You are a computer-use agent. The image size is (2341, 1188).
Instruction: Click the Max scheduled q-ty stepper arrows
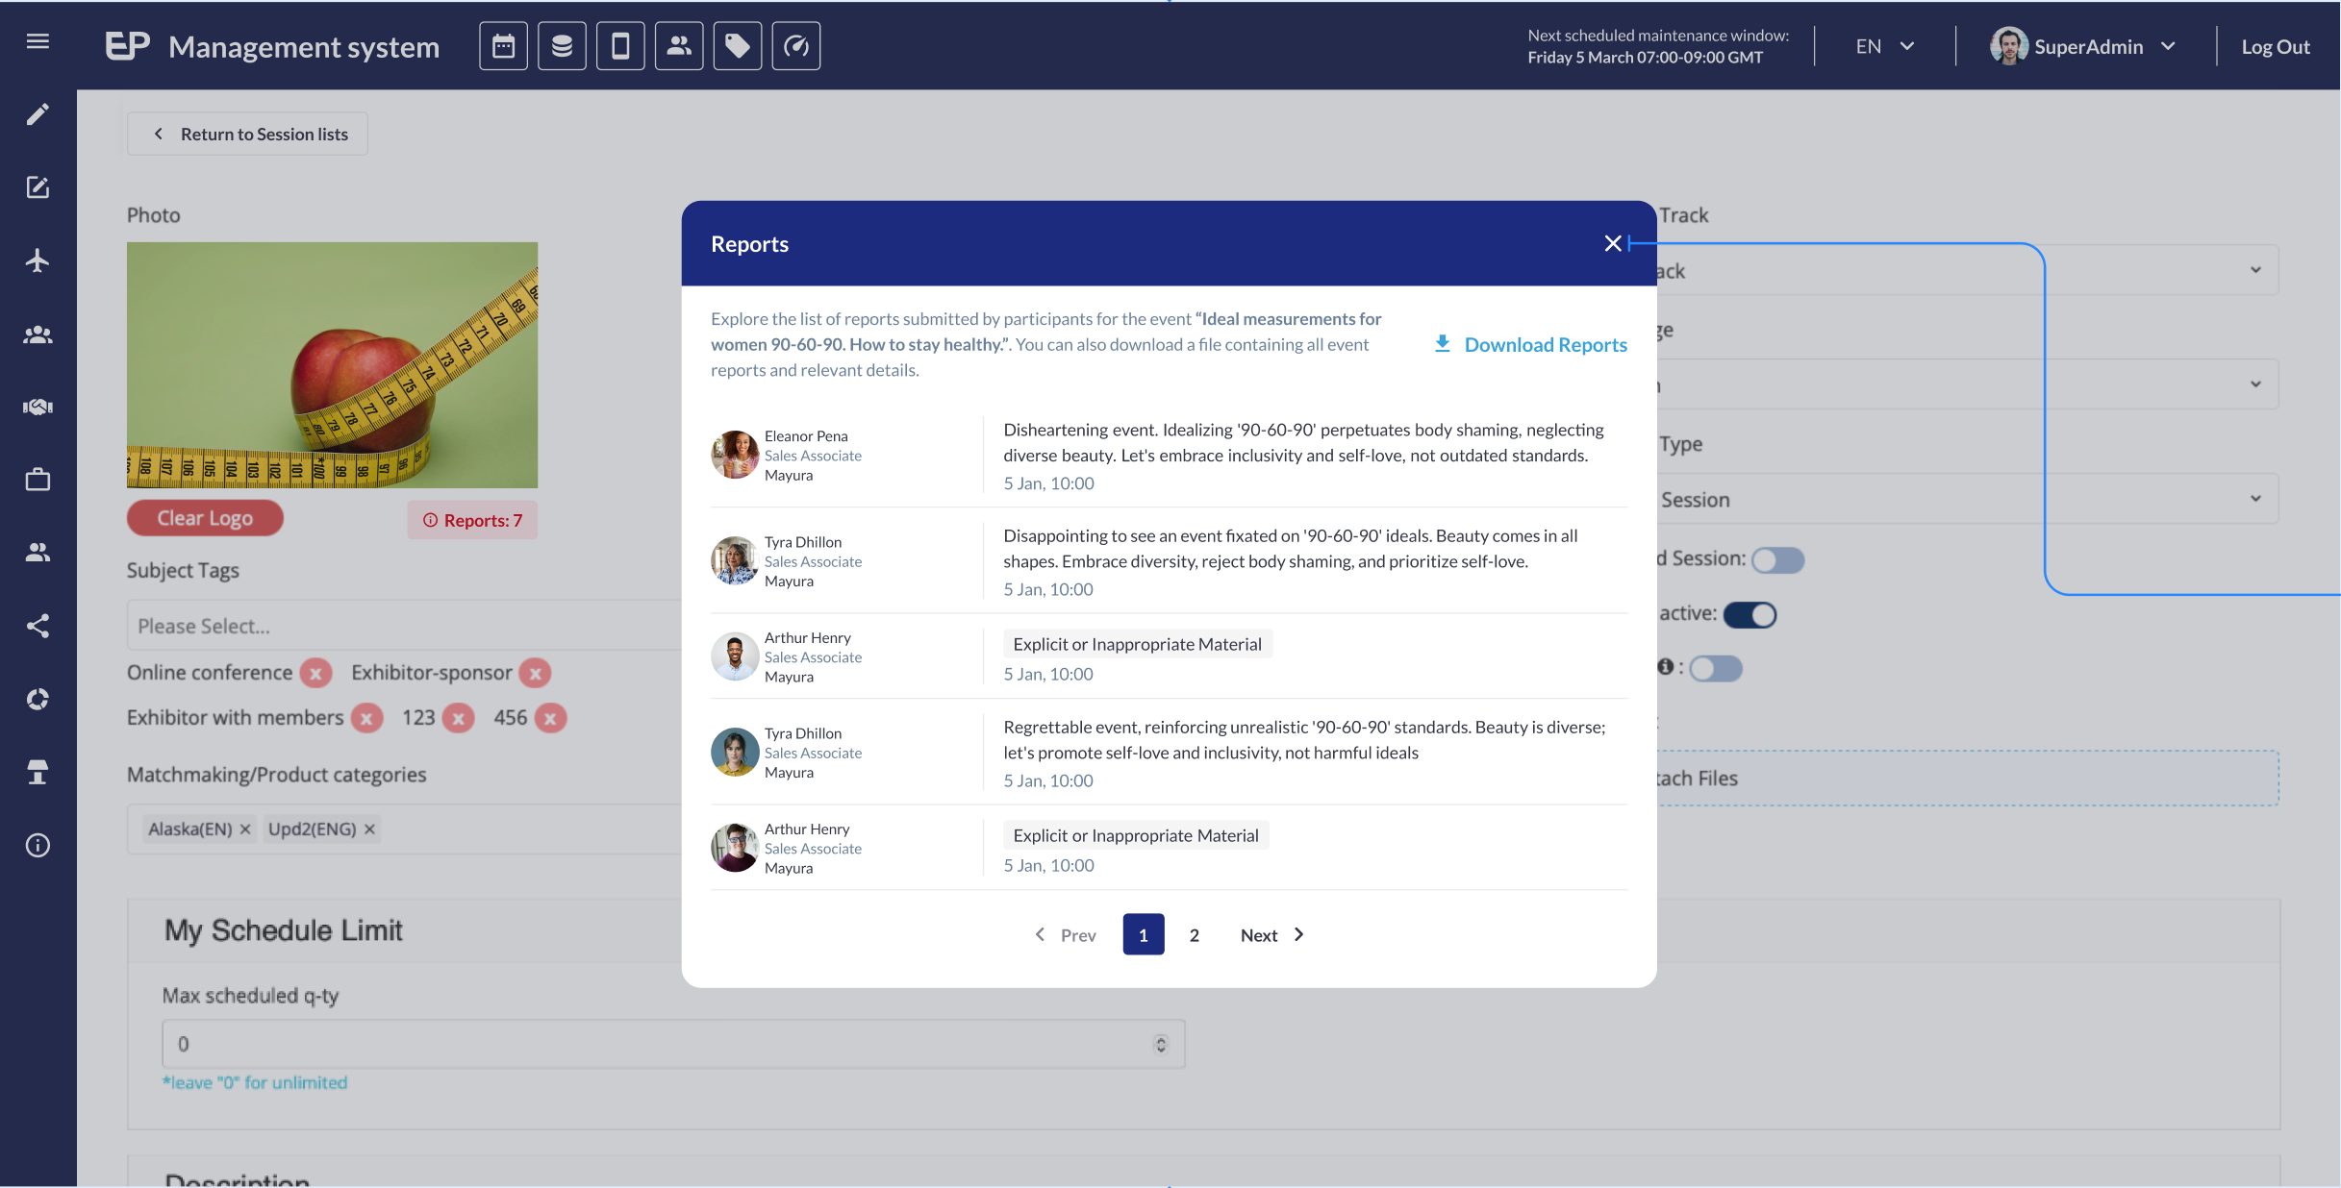(1161, 1044)
